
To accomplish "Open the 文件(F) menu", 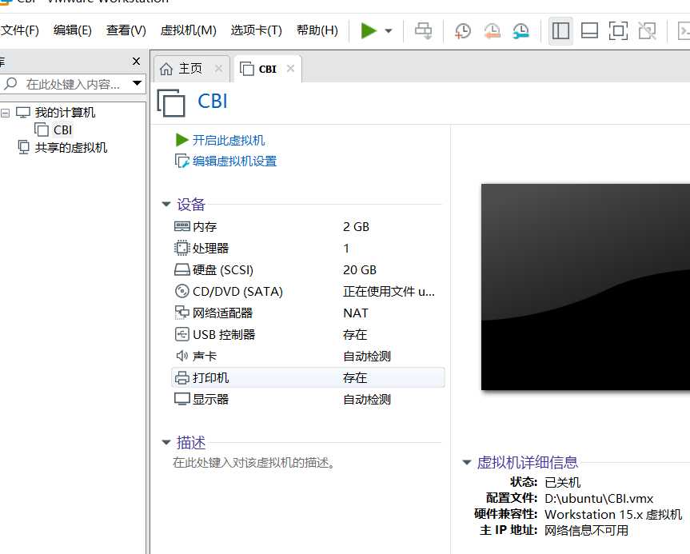I will [19, 30].
